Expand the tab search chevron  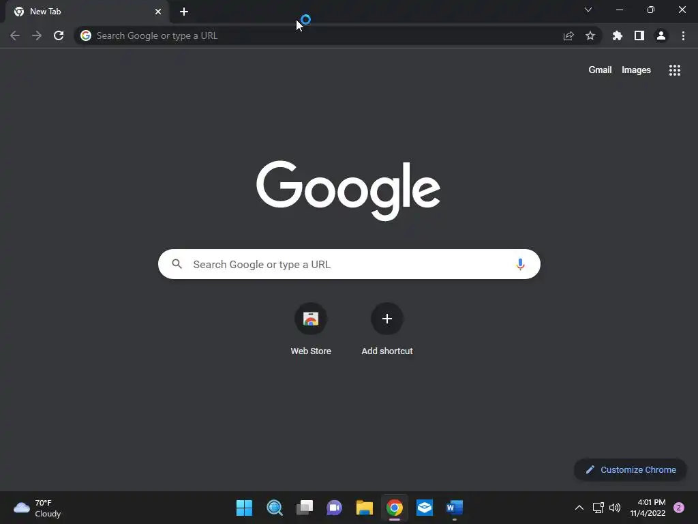[588, 10]
